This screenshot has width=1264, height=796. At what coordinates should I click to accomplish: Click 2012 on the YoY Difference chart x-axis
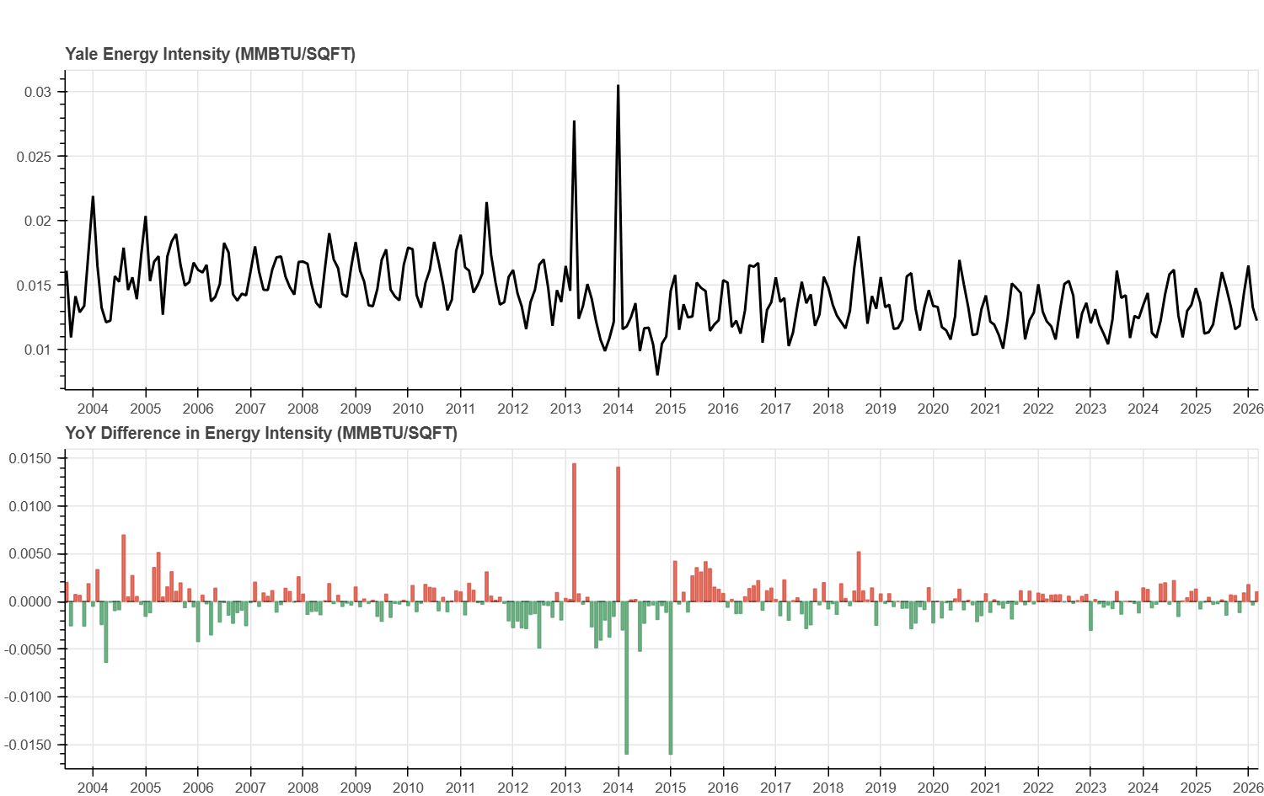513,788
